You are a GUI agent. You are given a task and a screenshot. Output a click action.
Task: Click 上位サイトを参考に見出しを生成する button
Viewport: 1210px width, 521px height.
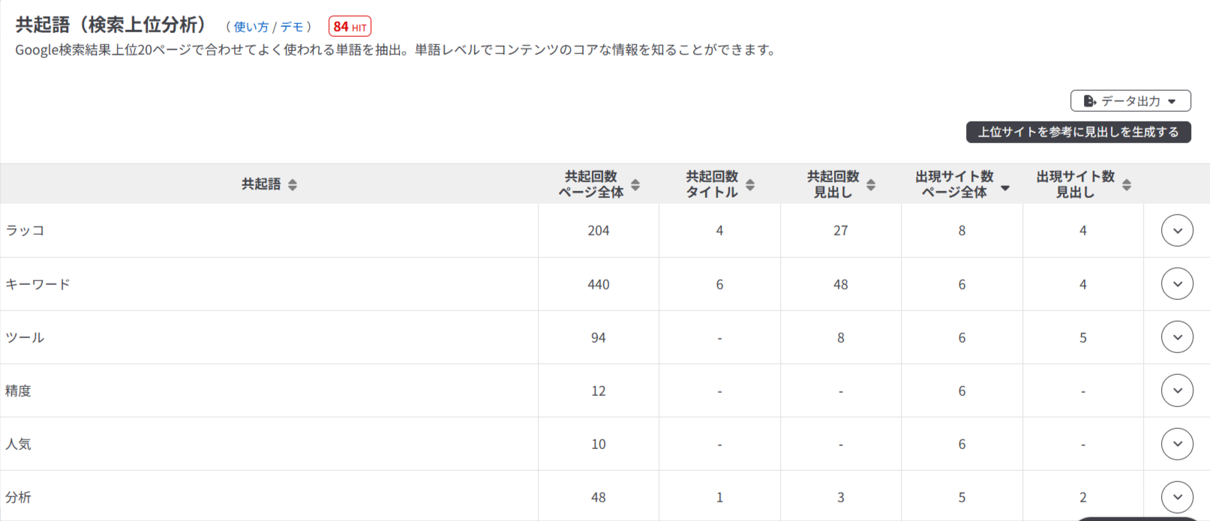point(1078,132)
